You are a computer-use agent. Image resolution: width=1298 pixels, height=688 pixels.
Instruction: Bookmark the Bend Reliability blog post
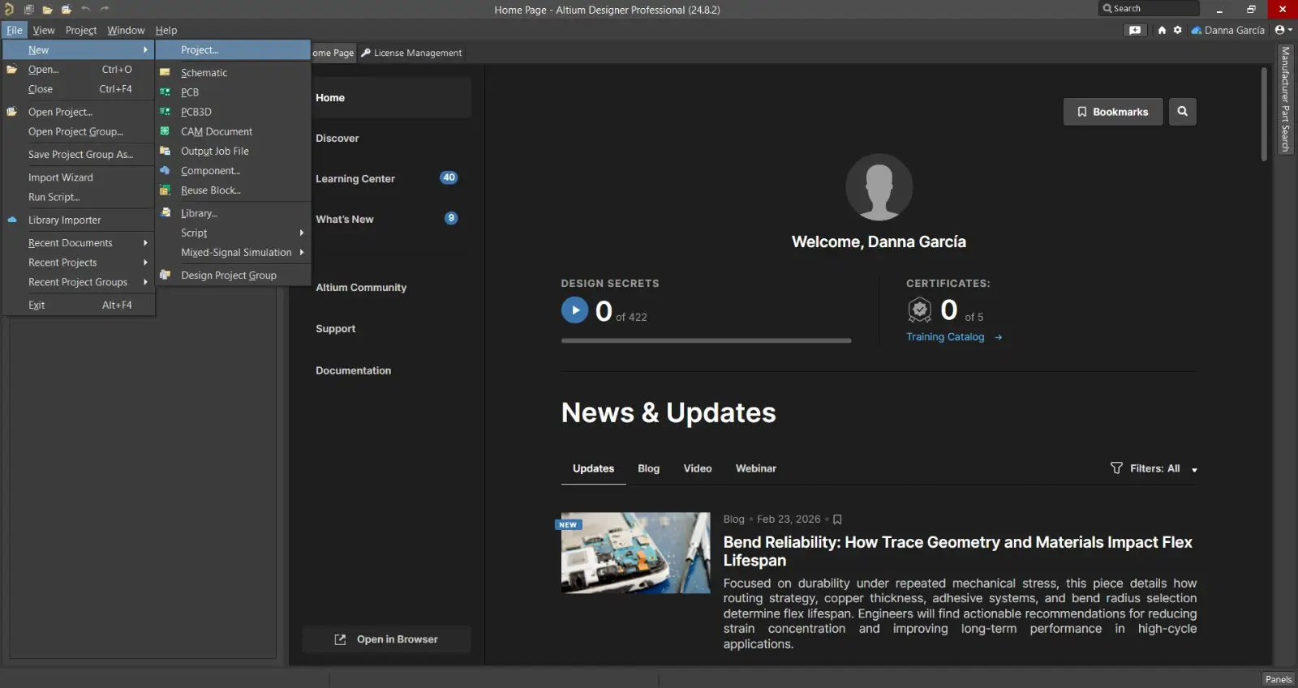click(x=838, y=519)
